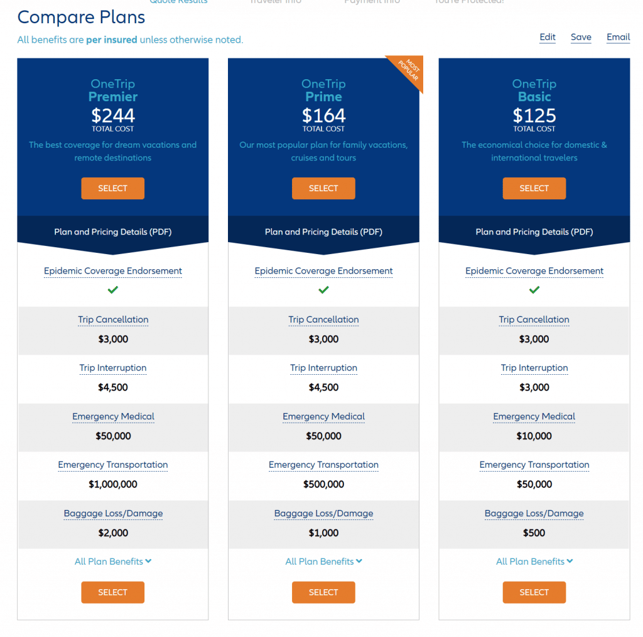The image size is (643, 637).
Task: Select the OneTrip Basic plan top button
Action: (534, 188)
